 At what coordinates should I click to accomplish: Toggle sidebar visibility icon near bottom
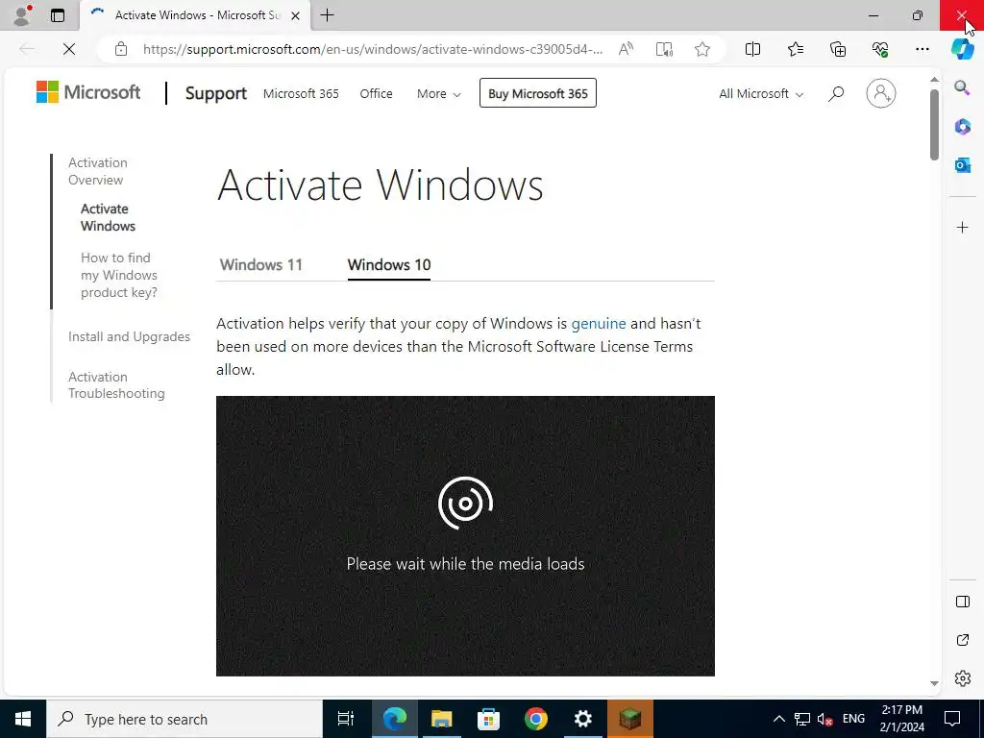point(962,602)
